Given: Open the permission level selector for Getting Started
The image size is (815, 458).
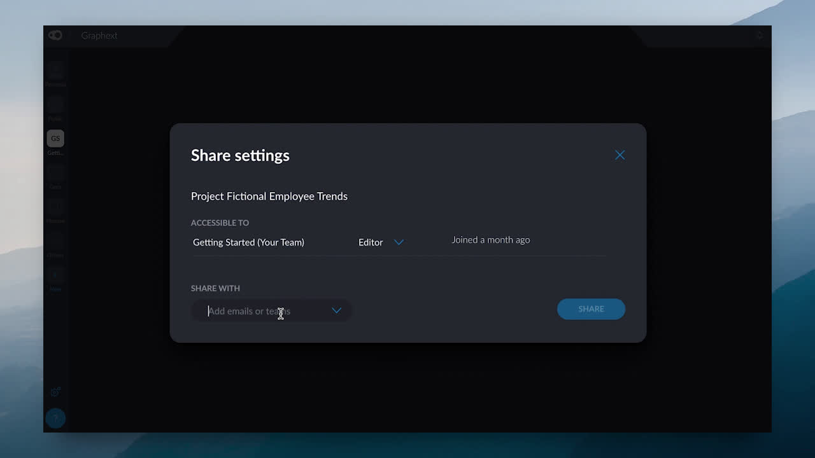Looking at the screenshot, I should coord(381,242).
